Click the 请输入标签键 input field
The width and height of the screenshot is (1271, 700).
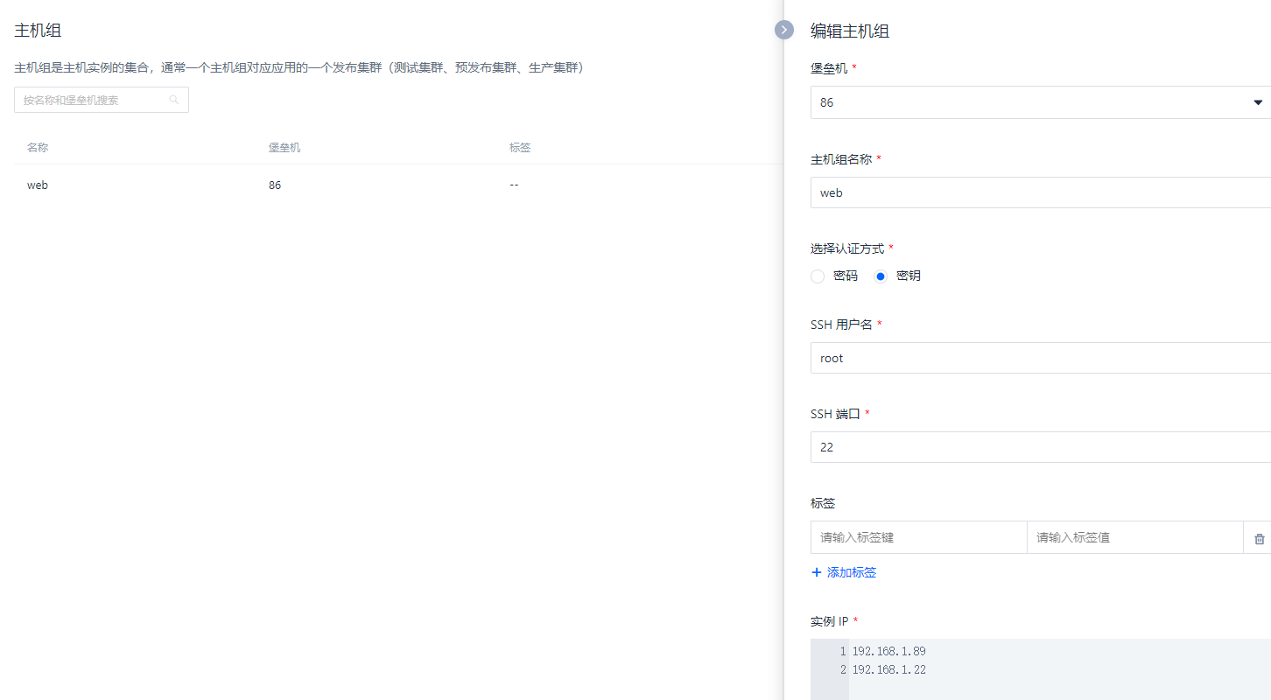pyautogui.click(x=917, y=537)
